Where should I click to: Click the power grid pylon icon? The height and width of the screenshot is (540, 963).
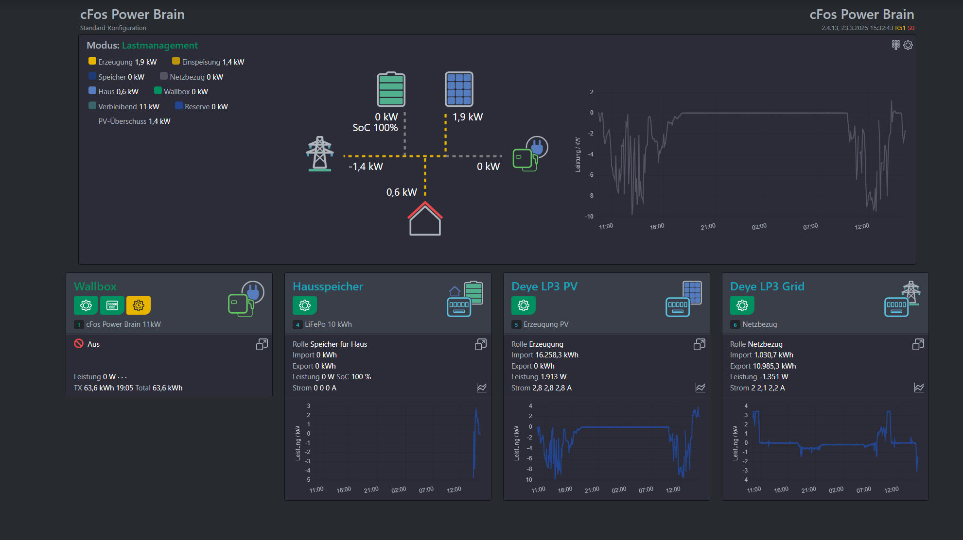click(319, 154)
